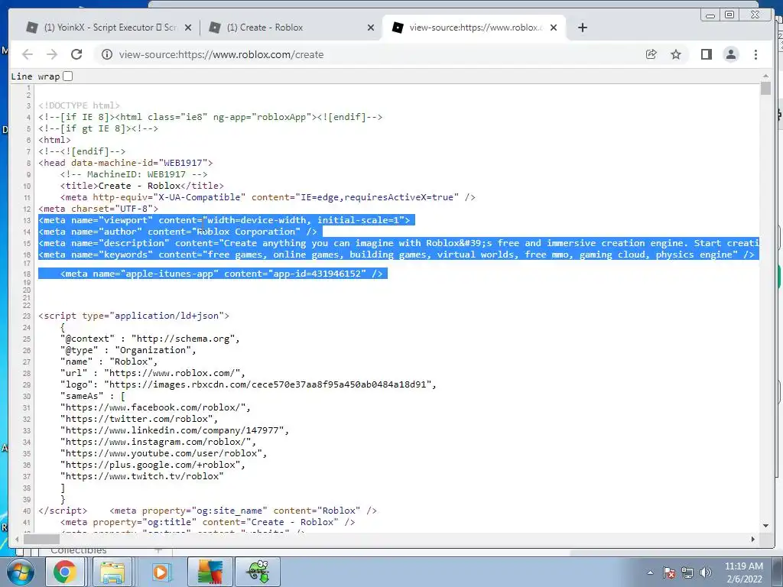
Task: Click the horizontal scrollbar left arrow
Action: click(17, 539)
